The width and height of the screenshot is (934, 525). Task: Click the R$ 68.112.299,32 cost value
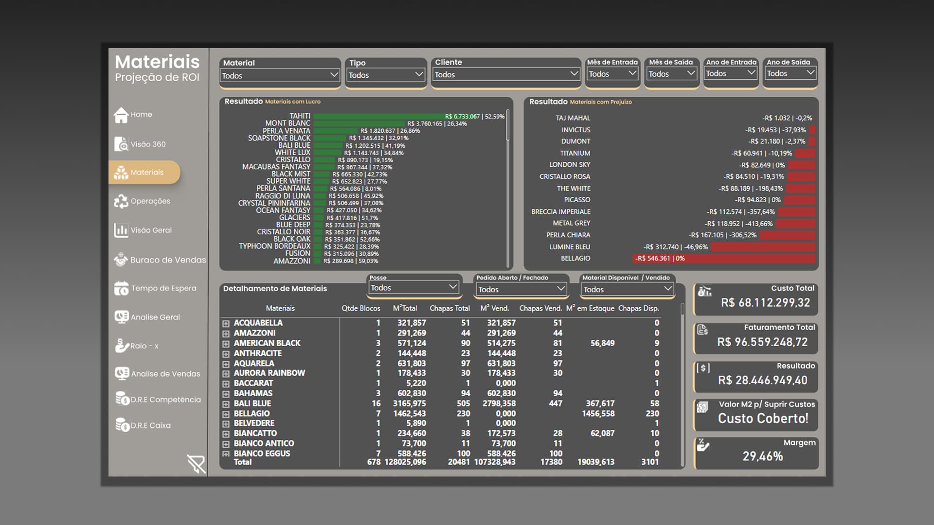click(x=765, y=303)
